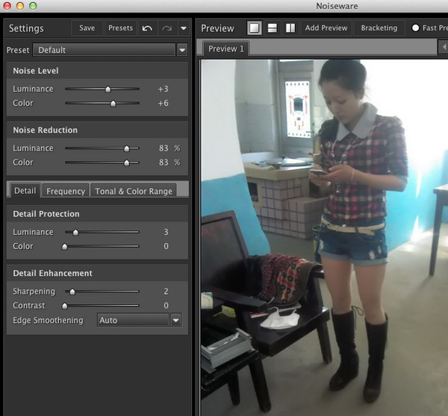Open the Tonal & Color Range tab
This screenshot has height=416, width=448.
pyautogui.click(x=134, y=191)
